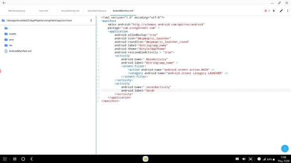
Task: Click android:resizeableActivity line
Action: (x=145, y=53)
